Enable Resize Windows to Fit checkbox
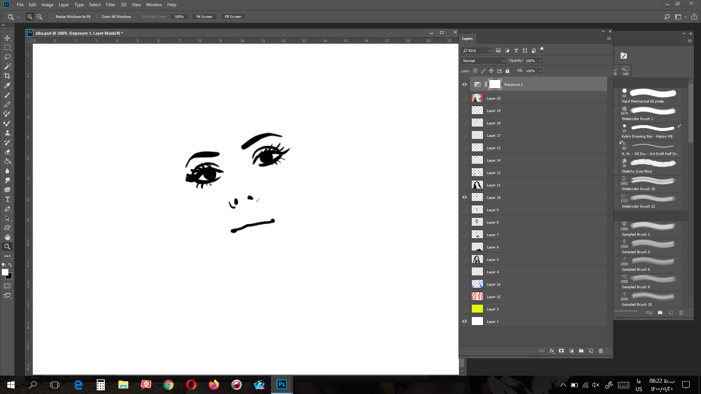 tap(52, 16)
